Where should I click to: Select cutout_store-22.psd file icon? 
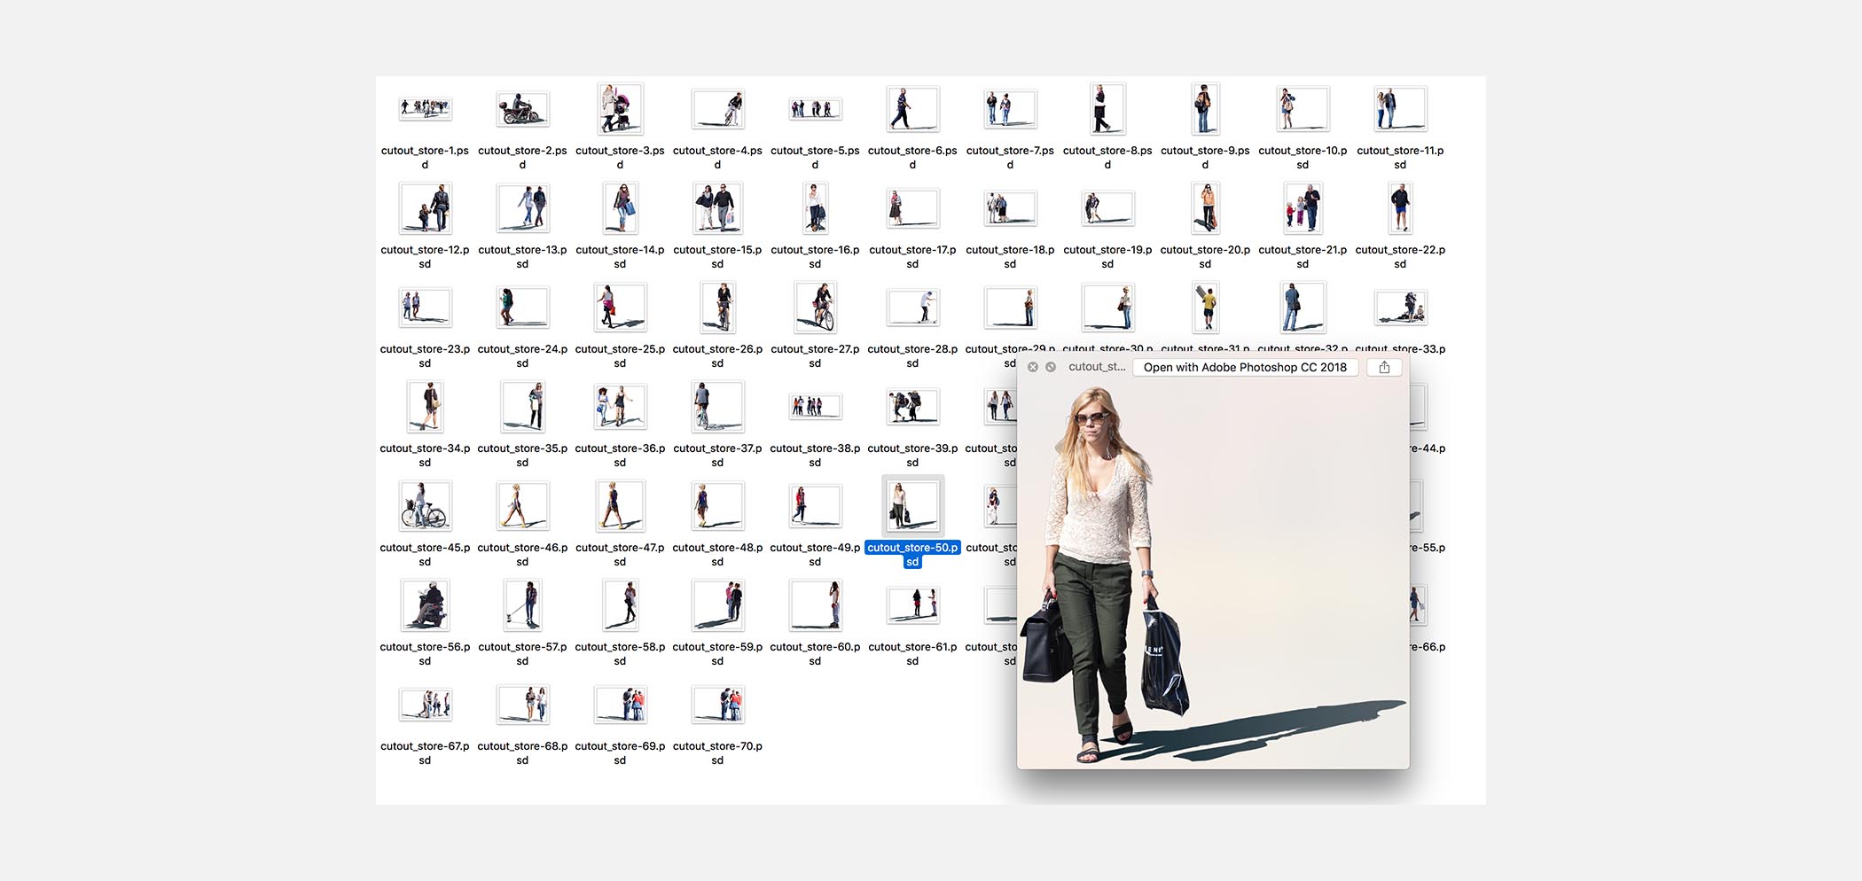click(1401, 208)
